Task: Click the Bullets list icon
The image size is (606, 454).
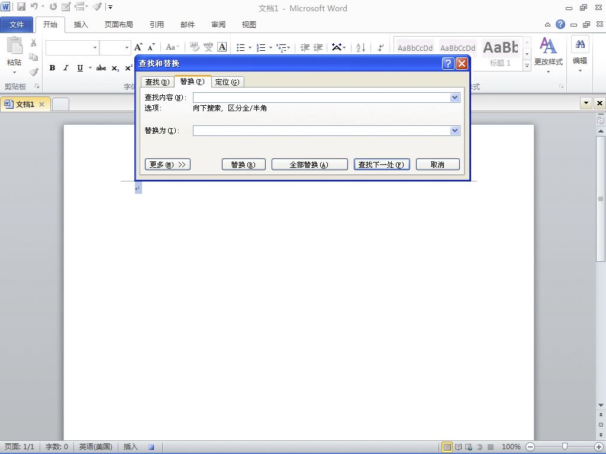Action: (241, 47)
